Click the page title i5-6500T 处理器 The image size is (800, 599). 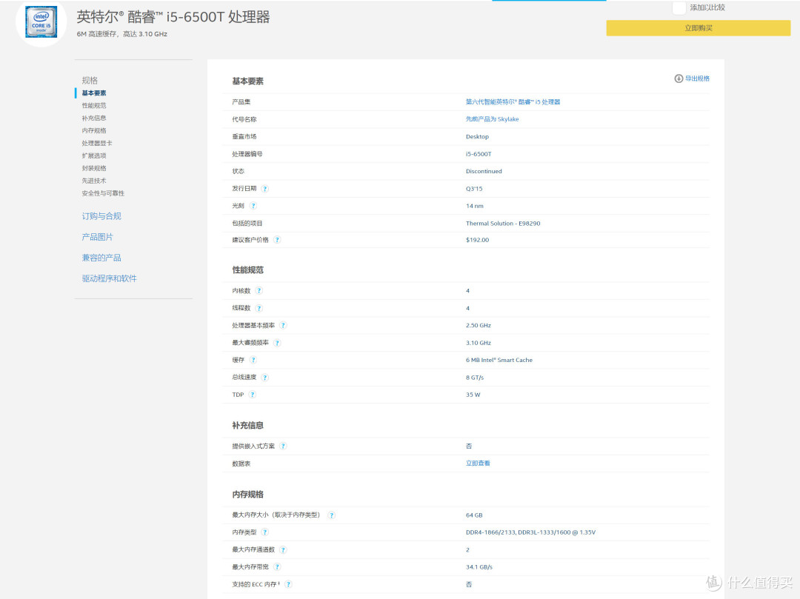tap(173, 17)
